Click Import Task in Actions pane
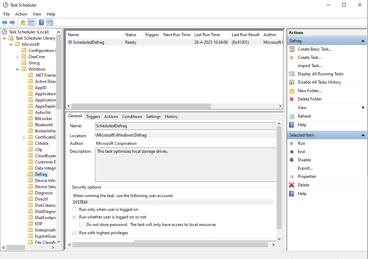Screen dimensions: 368x259 point(310,66)
